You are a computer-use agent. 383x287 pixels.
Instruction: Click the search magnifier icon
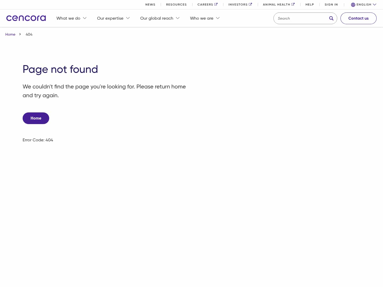pos(331,18)
